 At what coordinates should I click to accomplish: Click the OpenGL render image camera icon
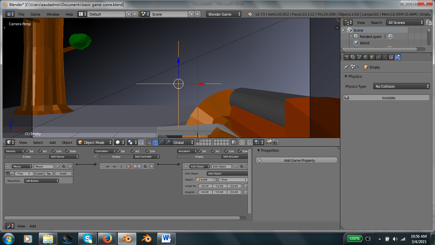click(269, 143)
